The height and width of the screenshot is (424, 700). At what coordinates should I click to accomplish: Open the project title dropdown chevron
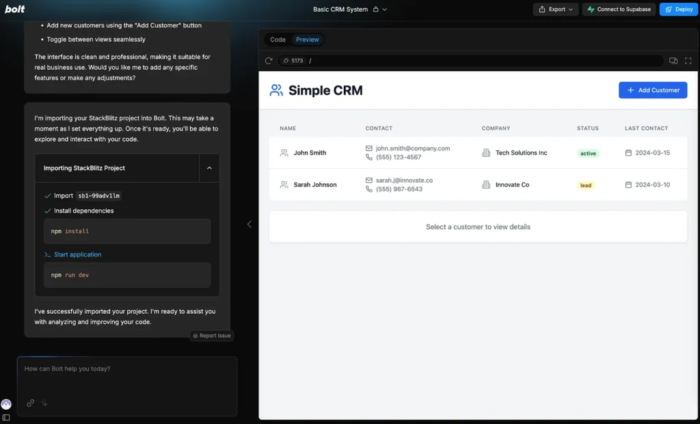[x=385, y=10]
